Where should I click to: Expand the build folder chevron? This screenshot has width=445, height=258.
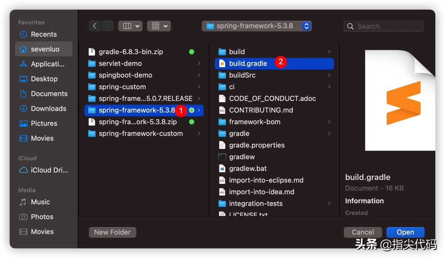329,52
